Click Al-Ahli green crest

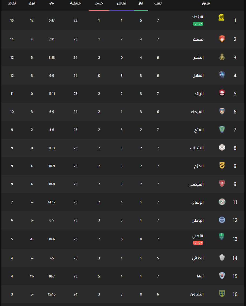pyautogui.click(x=221, y=236)
